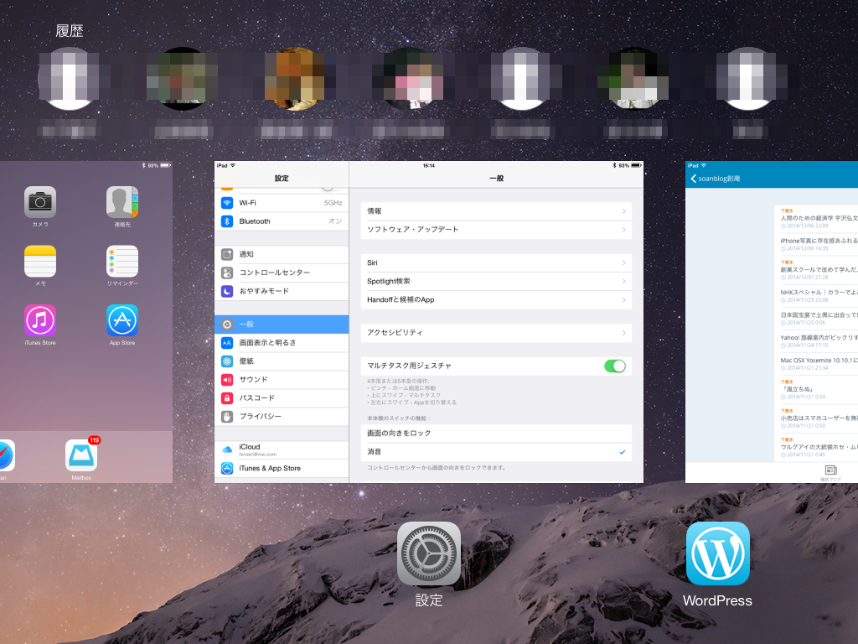The width and height of the screenshot is (858, 644).
Task: Tap Wi-Fi 5GHz value in Settings
Action: pos(333,203)
